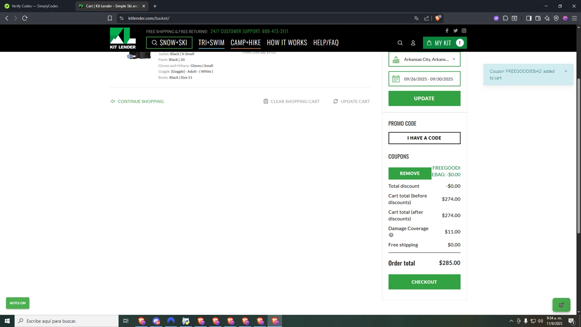
Task: Open the SNOW+SKI search box
Action: [169, 43]
